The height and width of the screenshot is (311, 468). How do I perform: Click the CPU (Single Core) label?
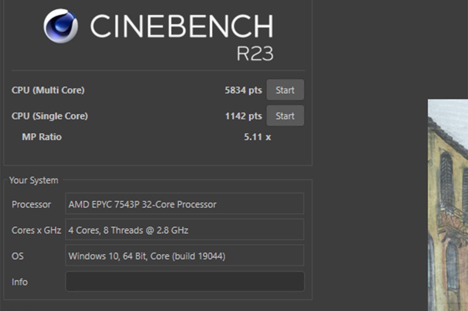pyautogui.click(x=50, y=116)
